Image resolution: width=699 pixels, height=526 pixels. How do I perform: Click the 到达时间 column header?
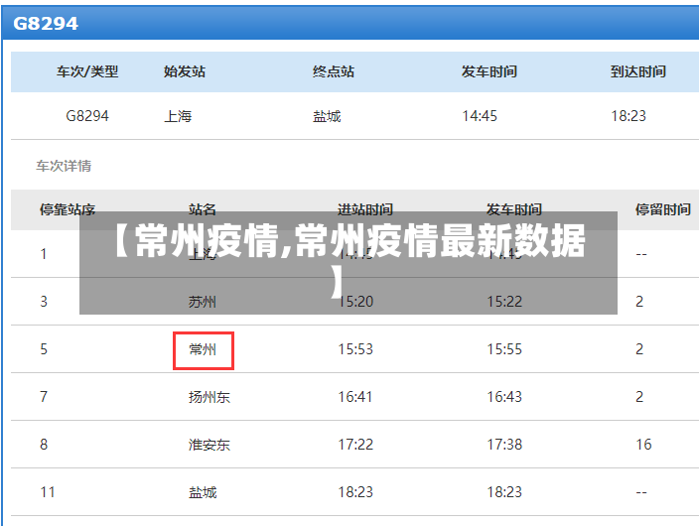pos(637,71)
